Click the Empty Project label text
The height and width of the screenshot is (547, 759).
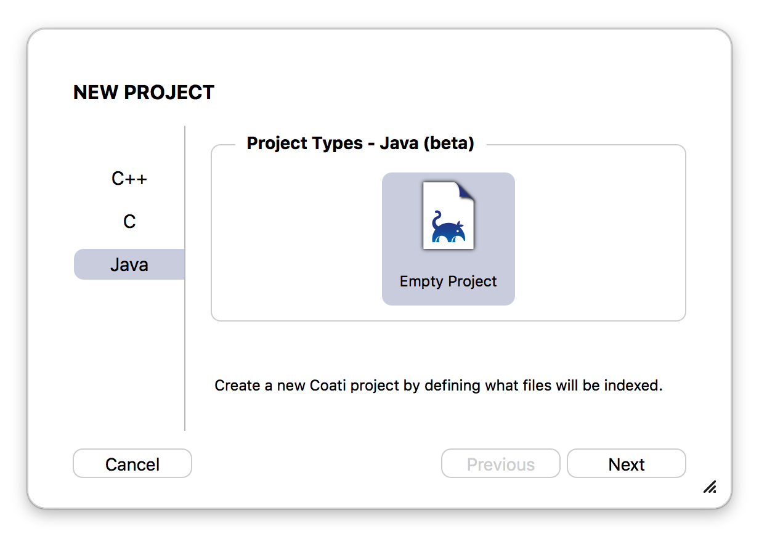tap(448, 282)
